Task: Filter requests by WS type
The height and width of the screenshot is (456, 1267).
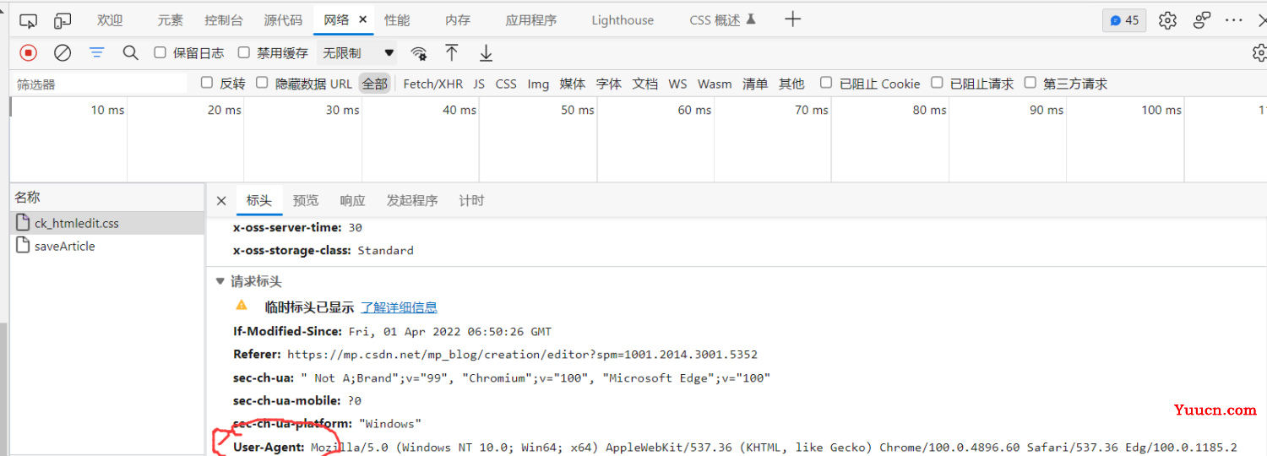Action: 677,84
